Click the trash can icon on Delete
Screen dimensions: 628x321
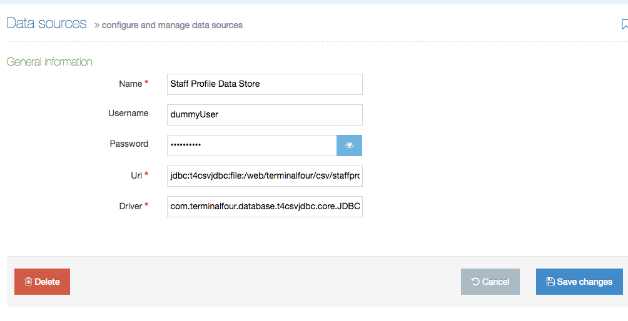pyautogui.click(x=28, y=282)
